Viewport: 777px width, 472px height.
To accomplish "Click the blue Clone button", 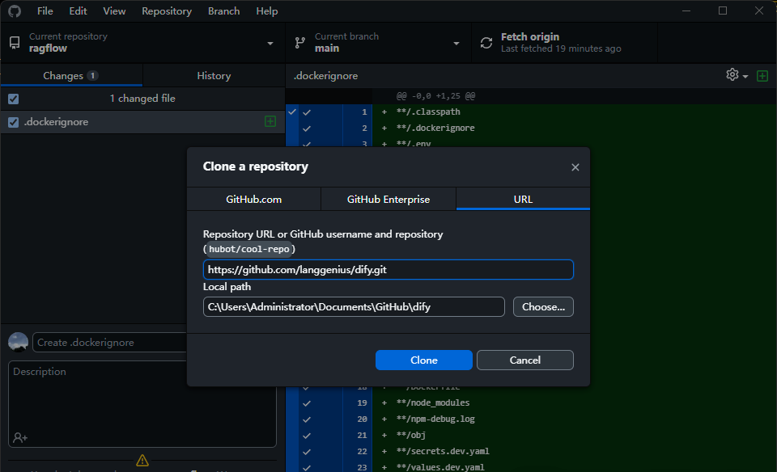I will click(423, 360).
